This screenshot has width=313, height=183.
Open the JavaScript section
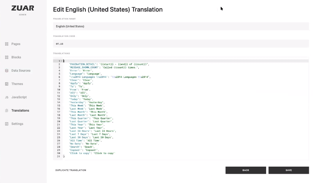pos(19,97)
